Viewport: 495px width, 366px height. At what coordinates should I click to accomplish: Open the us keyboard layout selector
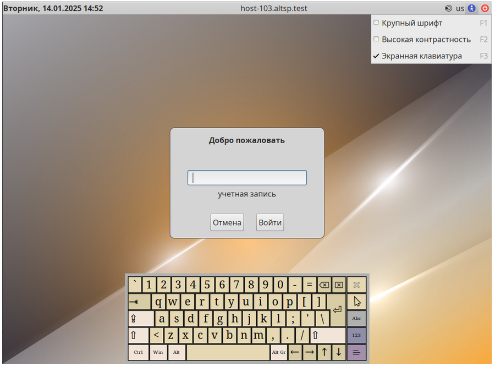(460, 8)
